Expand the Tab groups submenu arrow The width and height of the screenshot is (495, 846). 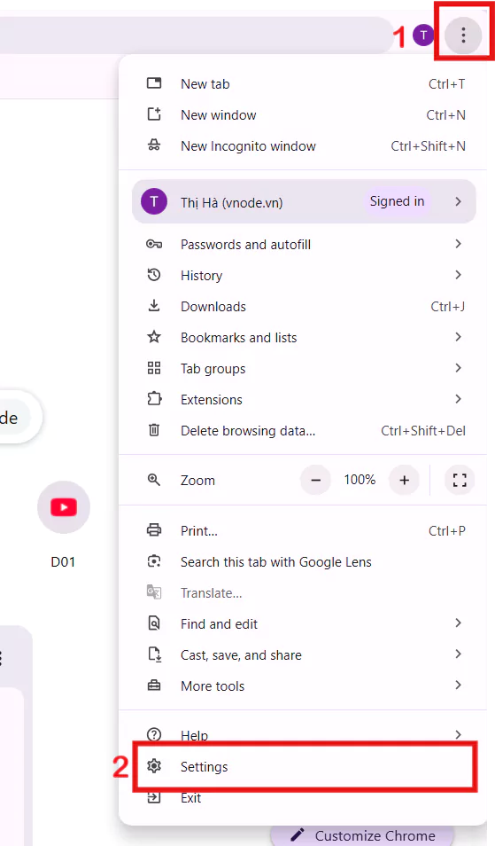point(459,368)
